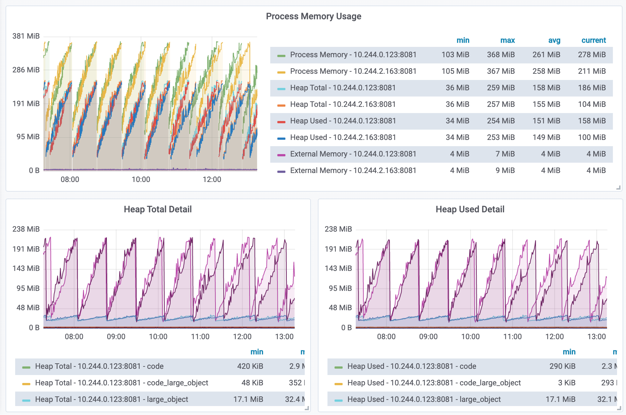Open color picker for cyan Heap Total large_object swatch
This screenshot has height=415, width=626.
coord(26,400)
